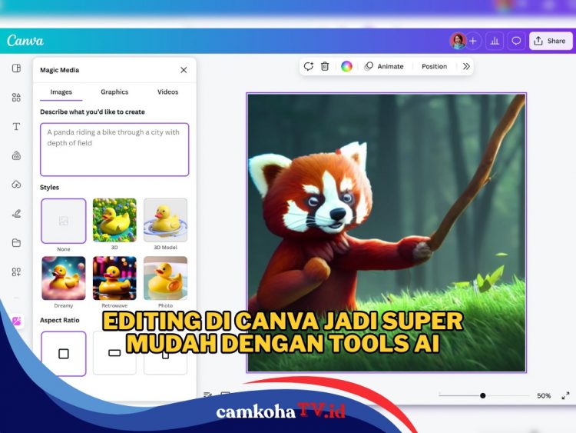The image size is (576, 433).
Task: Switch to the Images tab
Action: click(61, 92)
